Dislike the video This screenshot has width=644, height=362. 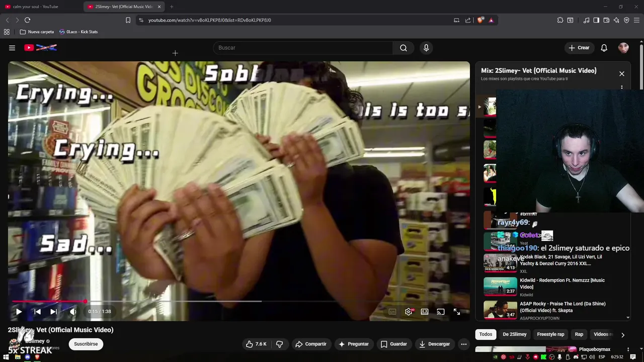coord(279,344)
